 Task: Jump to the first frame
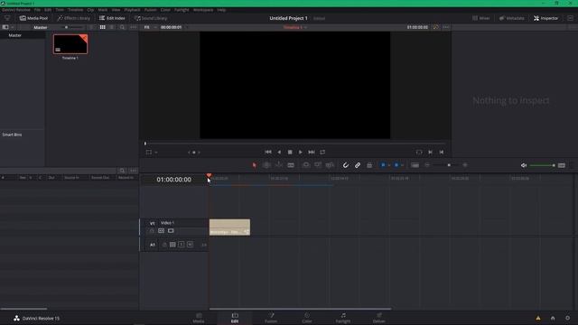pos(268,152)
